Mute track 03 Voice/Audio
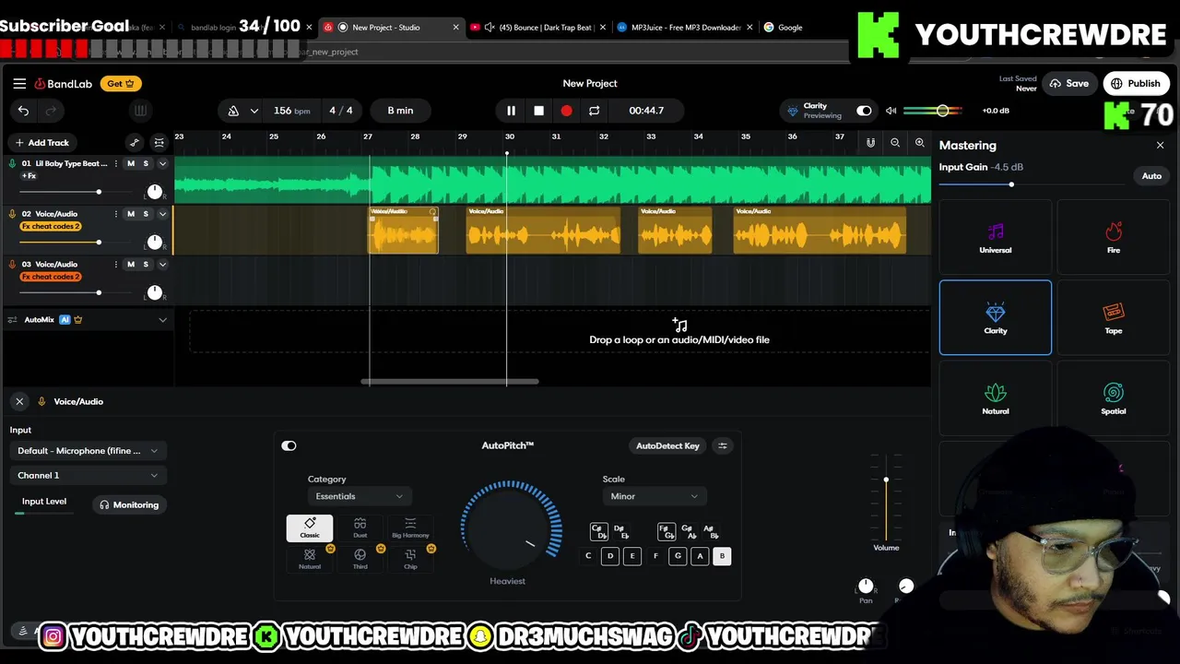This screenshot has width=1180, height=664. tap(131, 265)
